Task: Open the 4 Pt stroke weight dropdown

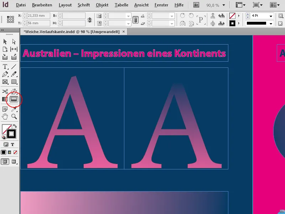Action: [271, 16]
